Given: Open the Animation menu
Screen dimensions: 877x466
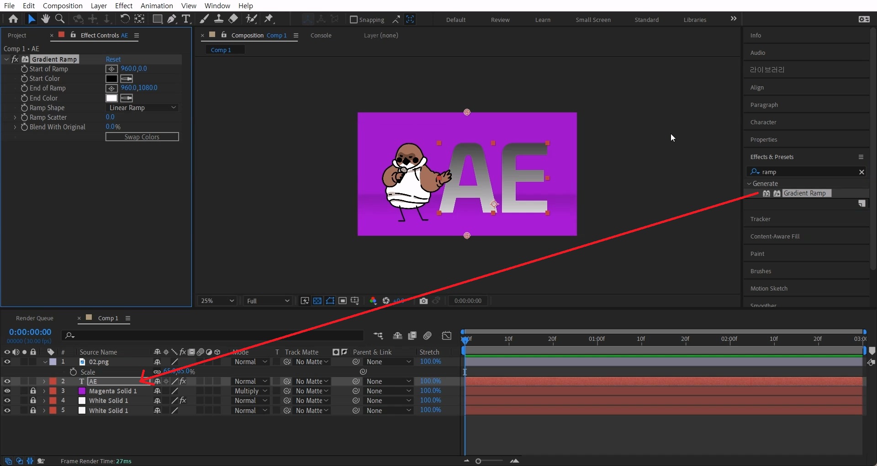Looking at the screenshot, I should tap(157, 5).
